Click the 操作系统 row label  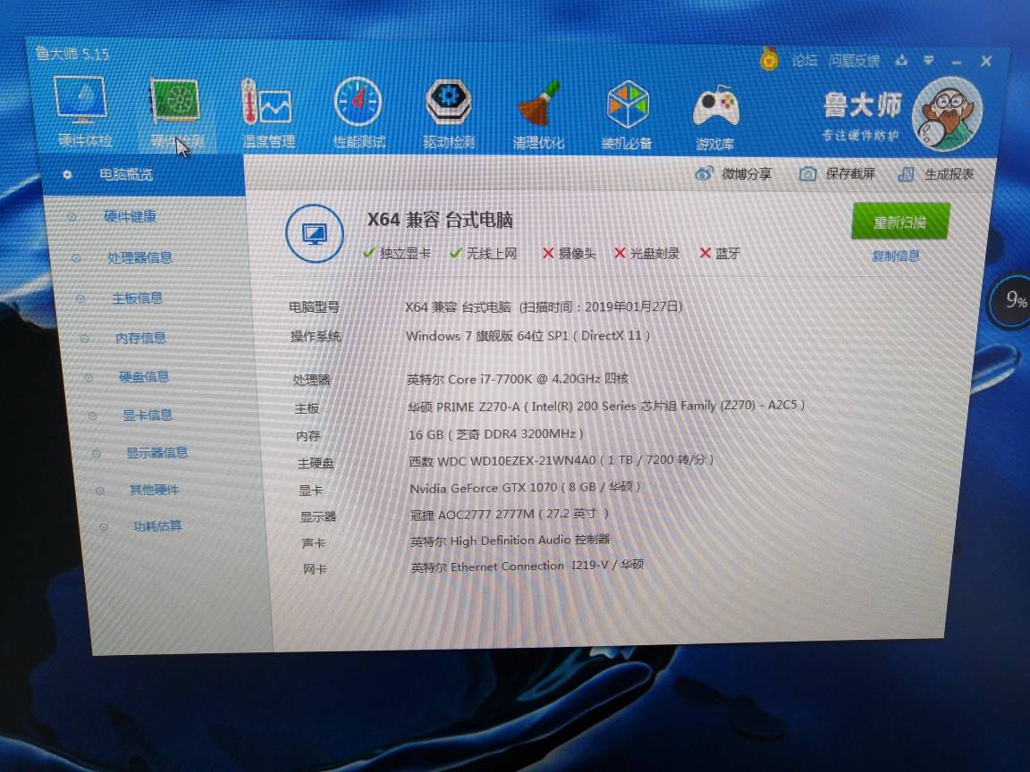(316, 336)
